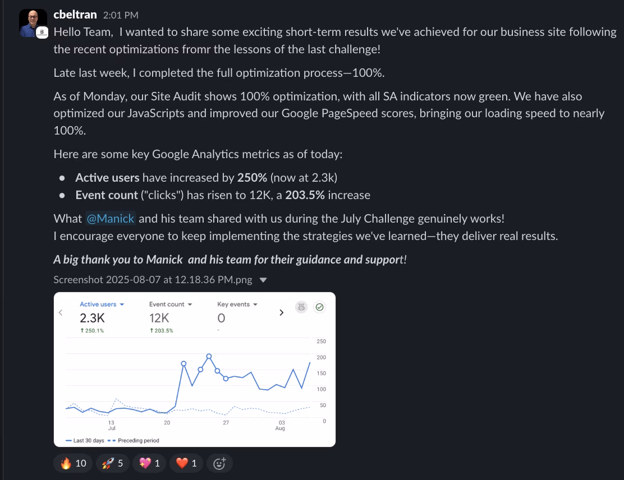The width and height of the screenshot is (624, 480).
Task: Toggle the sparkling heart reaction
Action: [x=149, y=463]
